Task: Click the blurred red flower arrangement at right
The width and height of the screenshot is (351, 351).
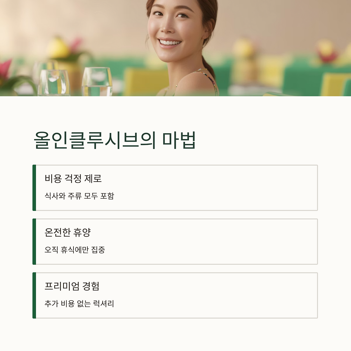Action: 326,52
